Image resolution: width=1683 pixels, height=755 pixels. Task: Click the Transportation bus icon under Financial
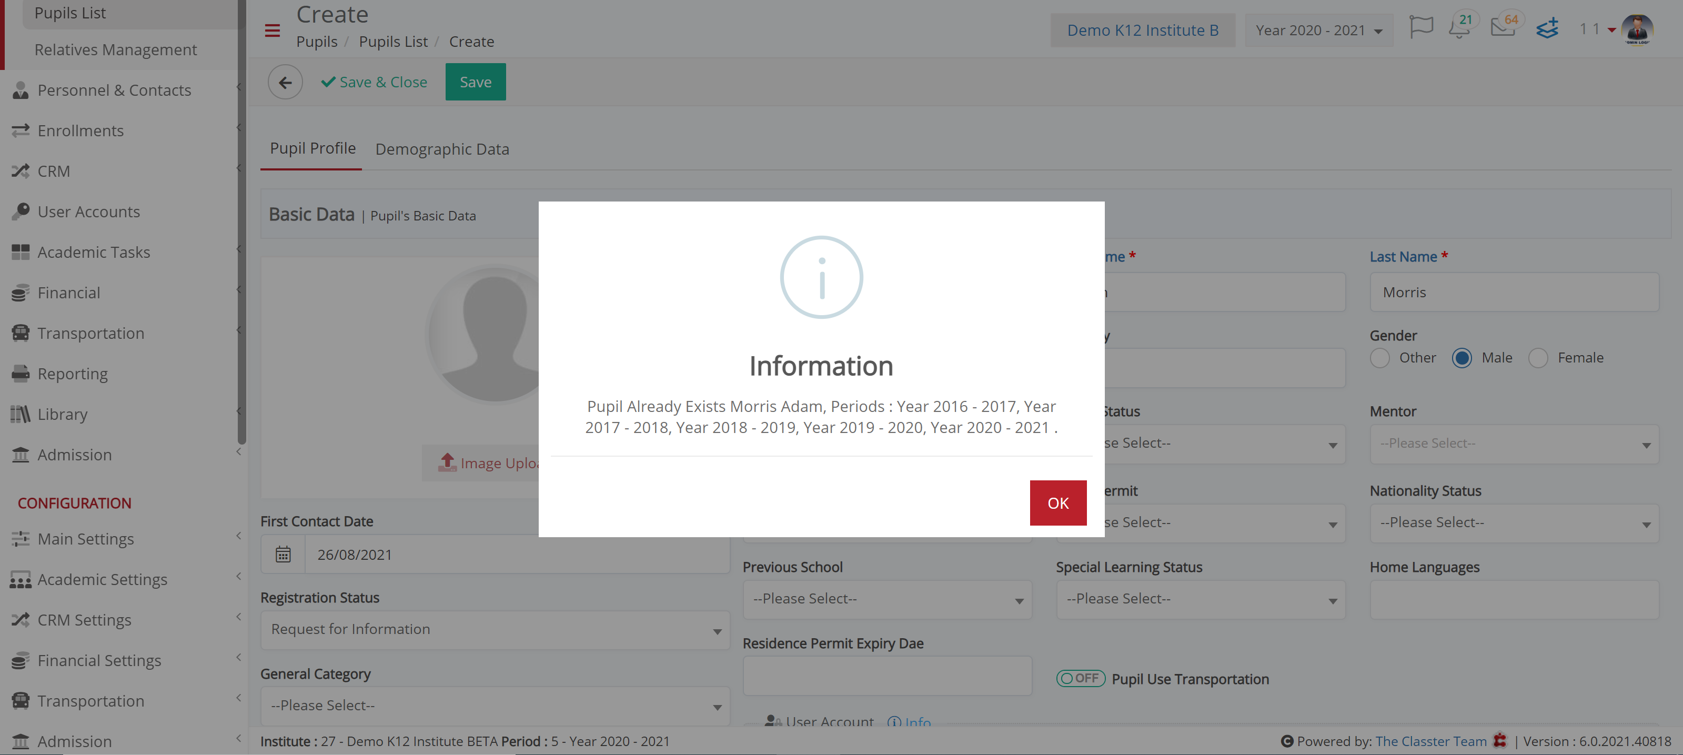[20, 333]
